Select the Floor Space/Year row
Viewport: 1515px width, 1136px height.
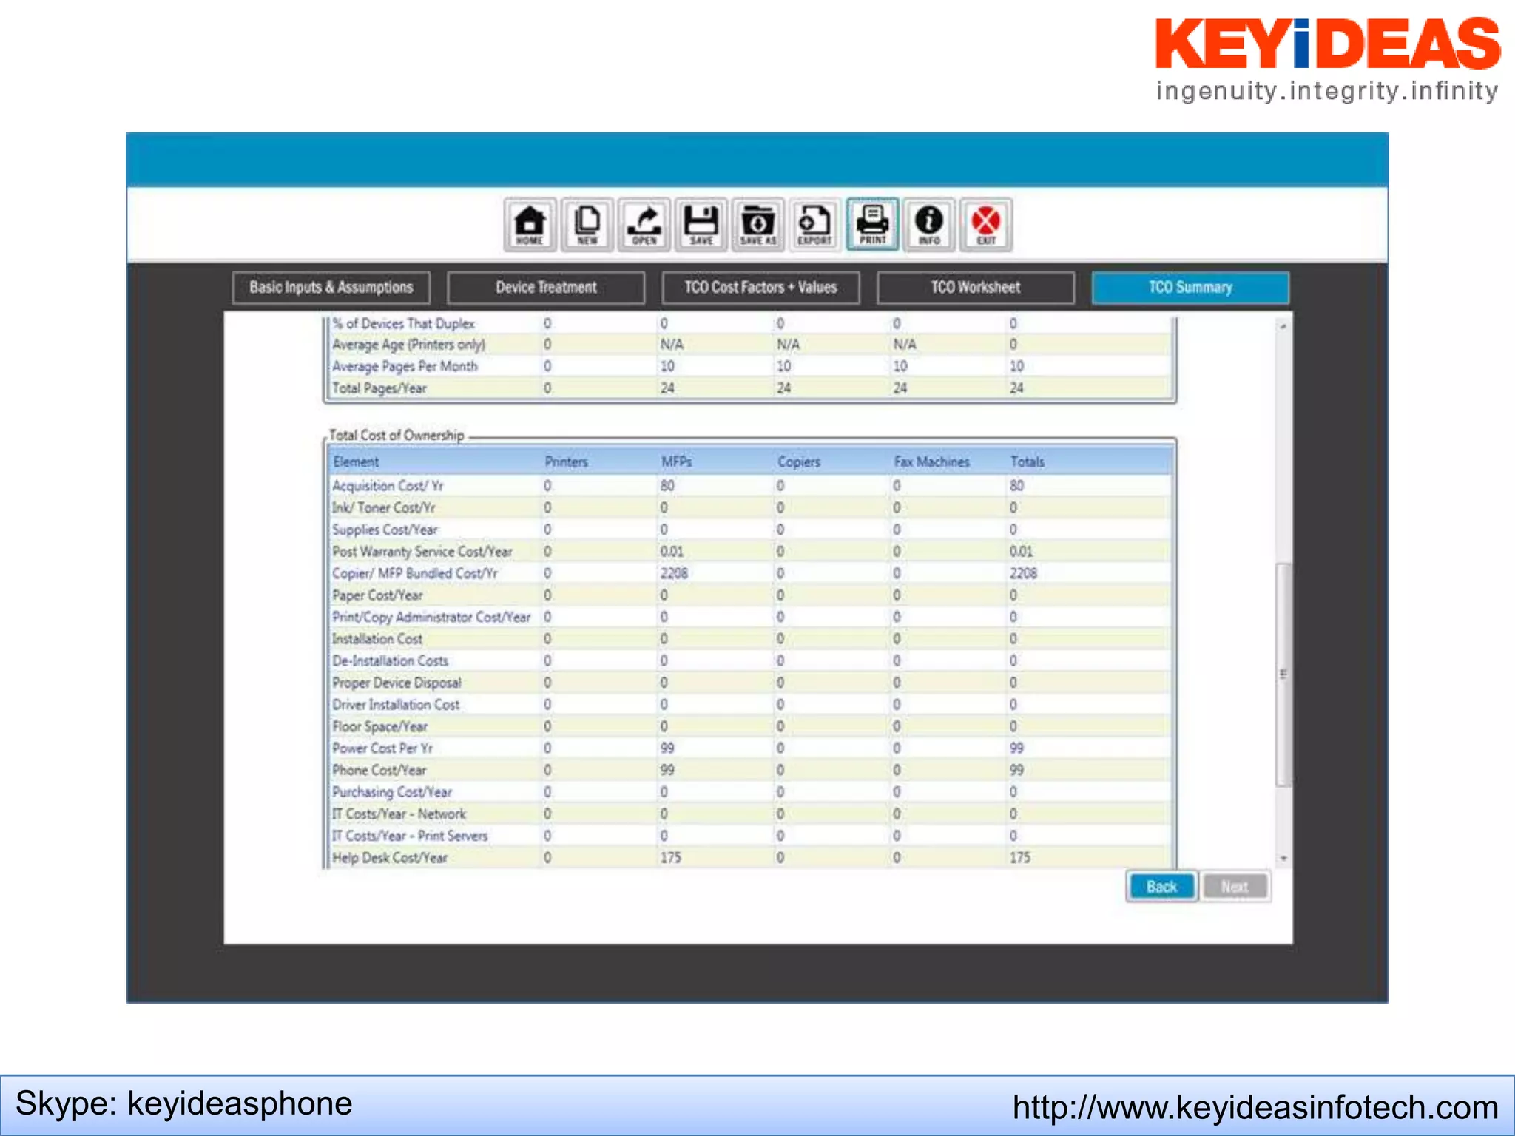pos(750,726)
